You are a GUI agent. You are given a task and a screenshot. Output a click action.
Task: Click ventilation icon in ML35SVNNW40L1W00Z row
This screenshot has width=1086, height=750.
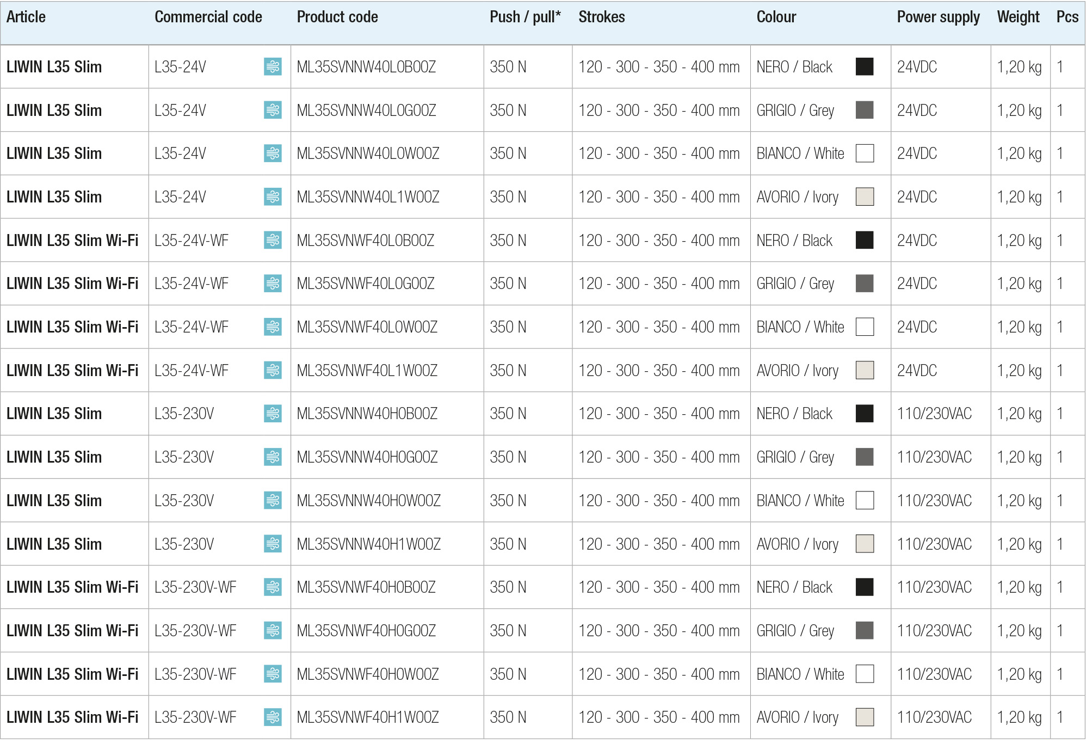(273, 196)
